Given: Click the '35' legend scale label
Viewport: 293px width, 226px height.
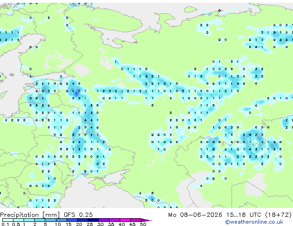Looking at the screenshot, I should [x=111, y=224].
